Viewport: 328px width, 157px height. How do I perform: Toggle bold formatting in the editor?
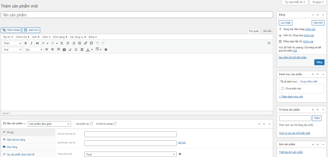click(26, 43)
